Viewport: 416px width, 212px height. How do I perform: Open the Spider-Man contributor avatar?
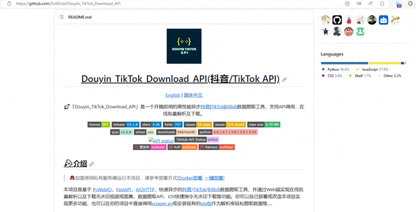(349, 20)
